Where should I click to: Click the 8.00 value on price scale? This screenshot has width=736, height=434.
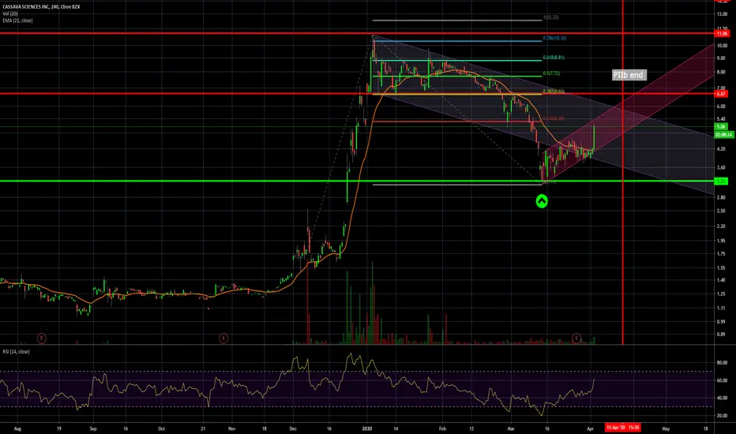coord(721,73)
